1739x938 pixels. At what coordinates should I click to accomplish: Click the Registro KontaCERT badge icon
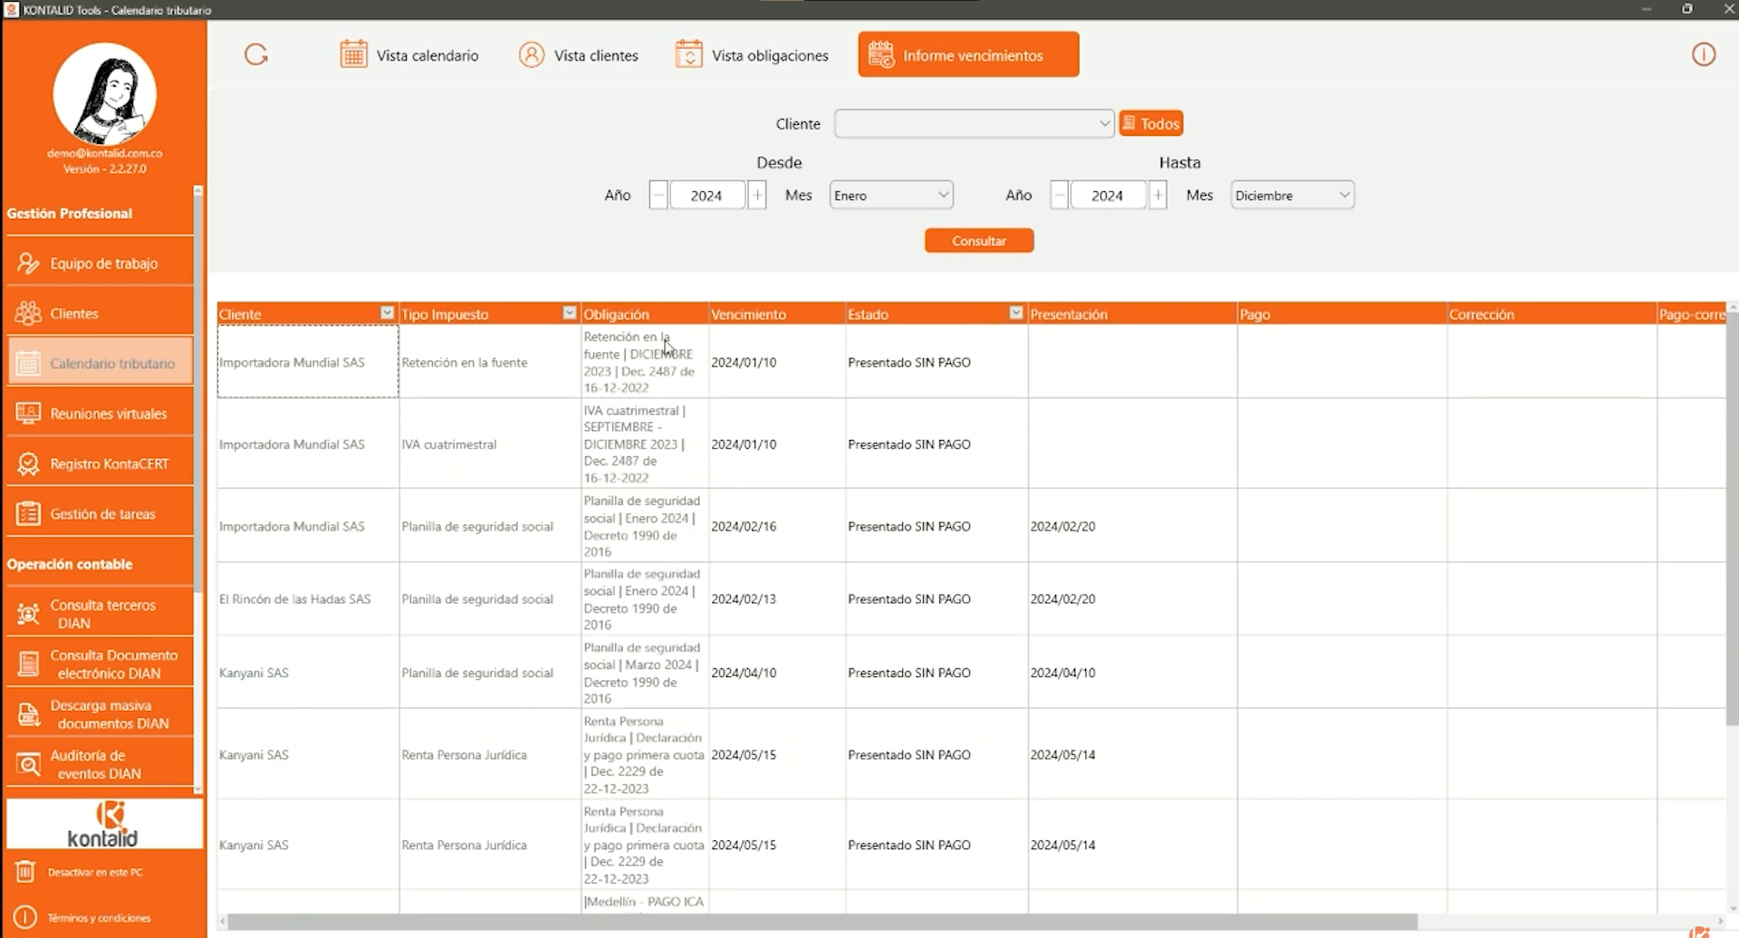click(x=28, y=464)
